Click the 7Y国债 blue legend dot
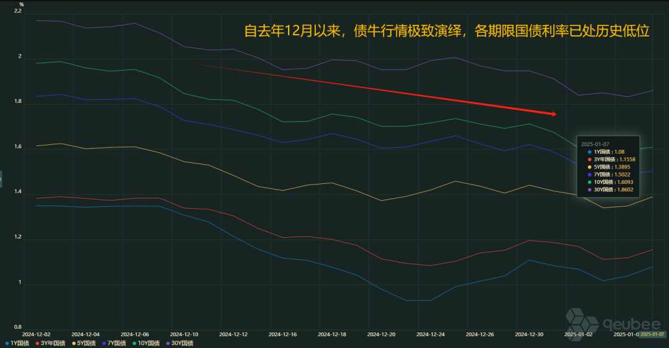This screenshot has width=669, height=348. [x=103, y=343]
